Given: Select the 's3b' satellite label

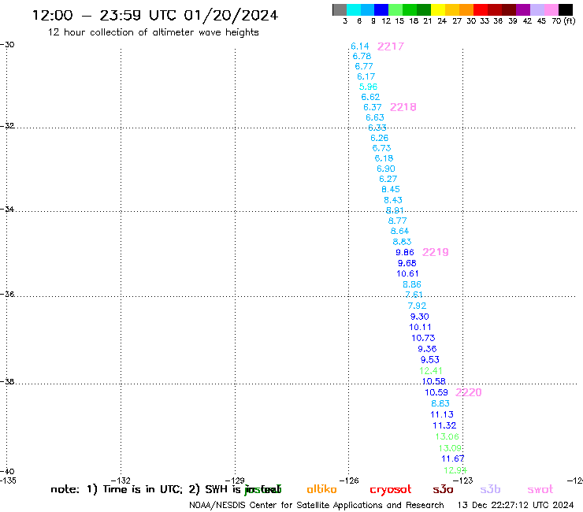Looking at the screenshot, I should pyautogui.click(x=490, y=489).
